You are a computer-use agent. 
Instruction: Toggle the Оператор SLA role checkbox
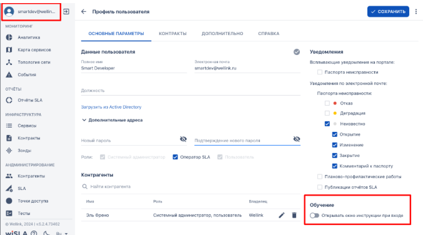(175, 157)
